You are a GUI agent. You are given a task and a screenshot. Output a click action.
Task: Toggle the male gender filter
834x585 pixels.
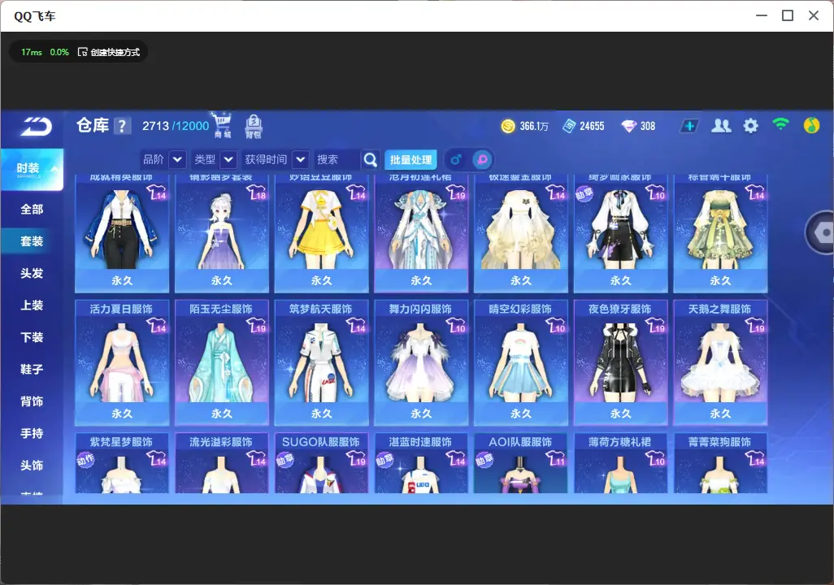[456, 159]
